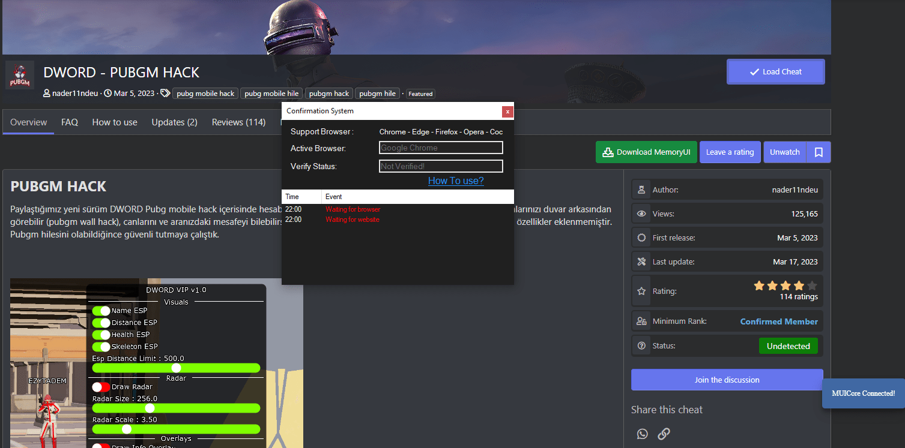
Task: Toggle the Name ESP switch
Action: pyautogui.click(x=101, y=311)
